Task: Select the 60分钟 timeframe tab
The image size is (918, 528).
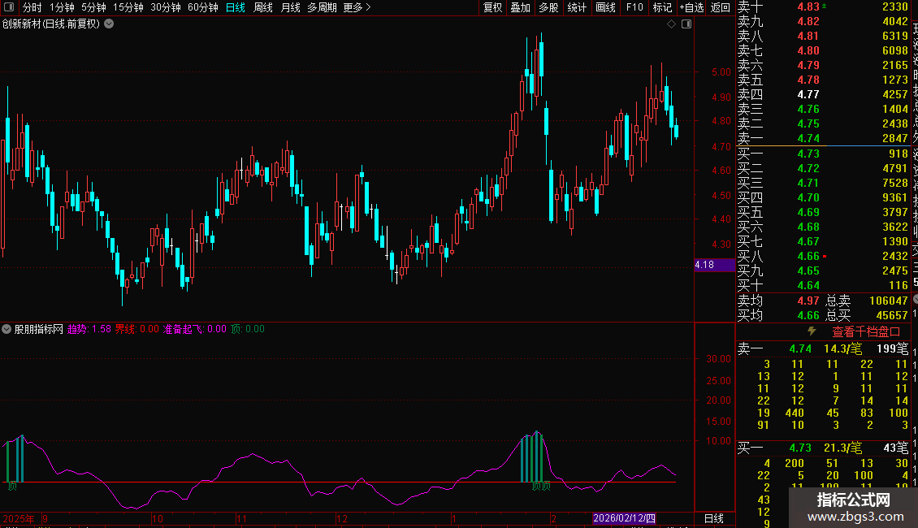Action: coord(202,7)
